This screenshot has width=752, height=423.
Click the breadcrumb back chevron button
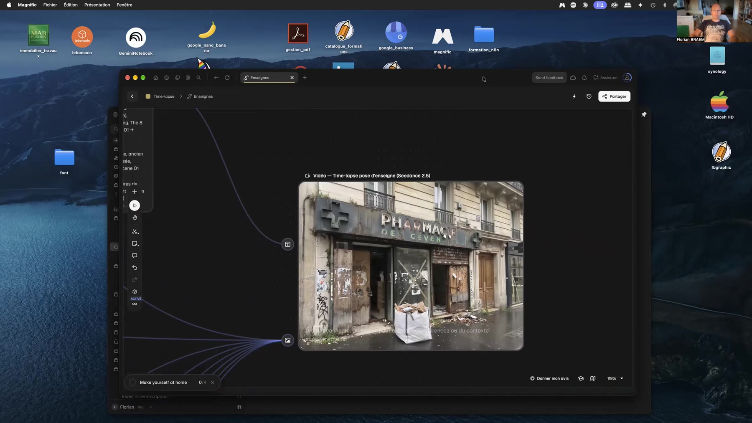pos(132,96)
